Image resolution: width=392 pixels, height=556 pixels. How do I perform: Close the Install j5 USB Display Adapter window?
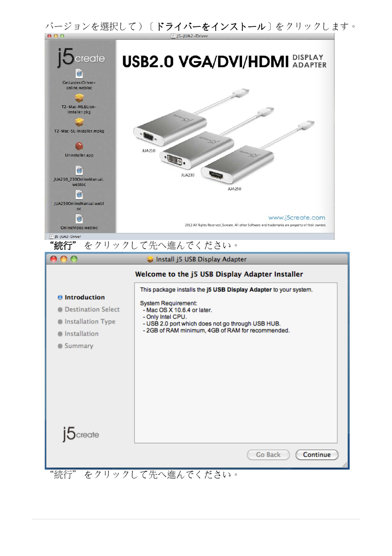click(53, 259)
